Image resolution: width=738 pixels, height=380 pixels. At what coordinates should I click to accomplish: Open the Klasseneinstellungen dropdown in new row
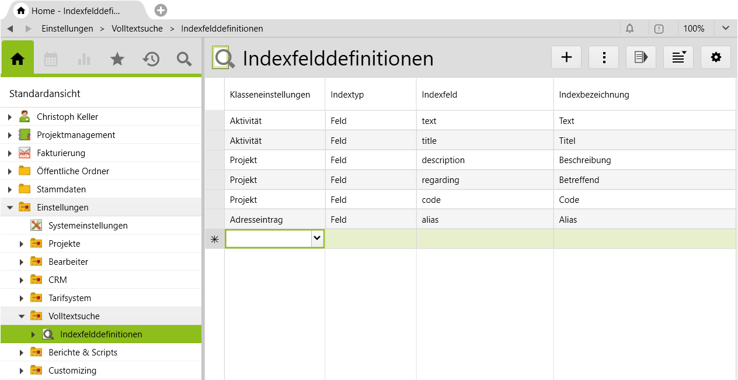(x=317, y=238)
